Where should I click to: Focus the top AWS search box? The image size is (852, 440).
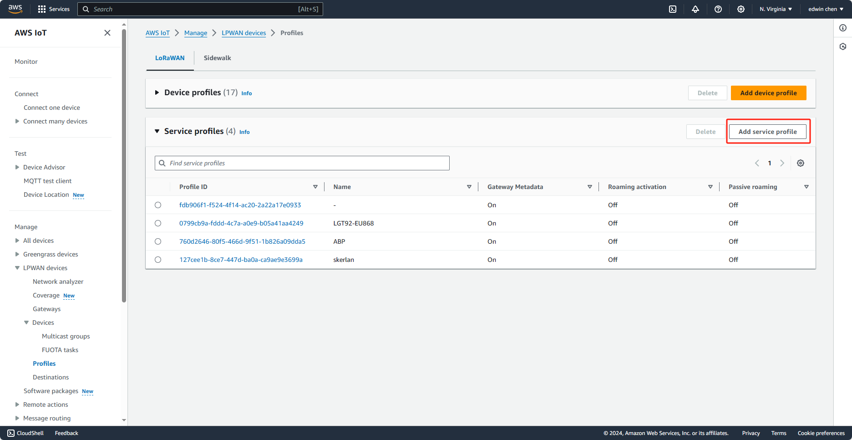coord(200,9)
